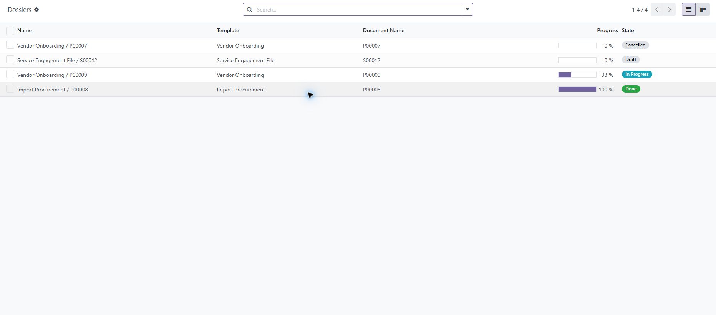Click the 0% progress bar of Cancelled row
Viewport: 716px width, 315px height.
click(x=577, y=46)
